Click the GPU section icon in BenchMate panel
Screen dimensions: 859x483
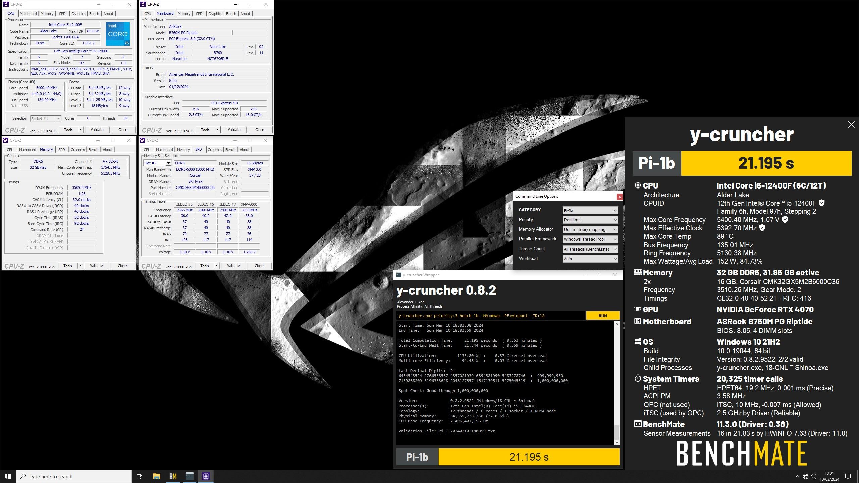(x=638, y=309)
